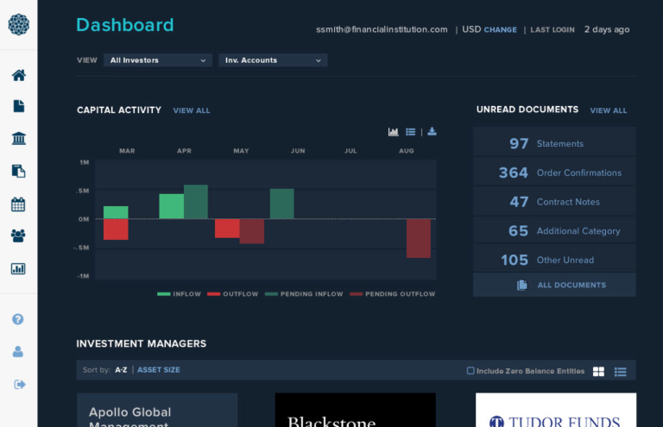Click the ssmith@financialinstitution.com email text
The image size is (663, 427).
coord(382,29)
